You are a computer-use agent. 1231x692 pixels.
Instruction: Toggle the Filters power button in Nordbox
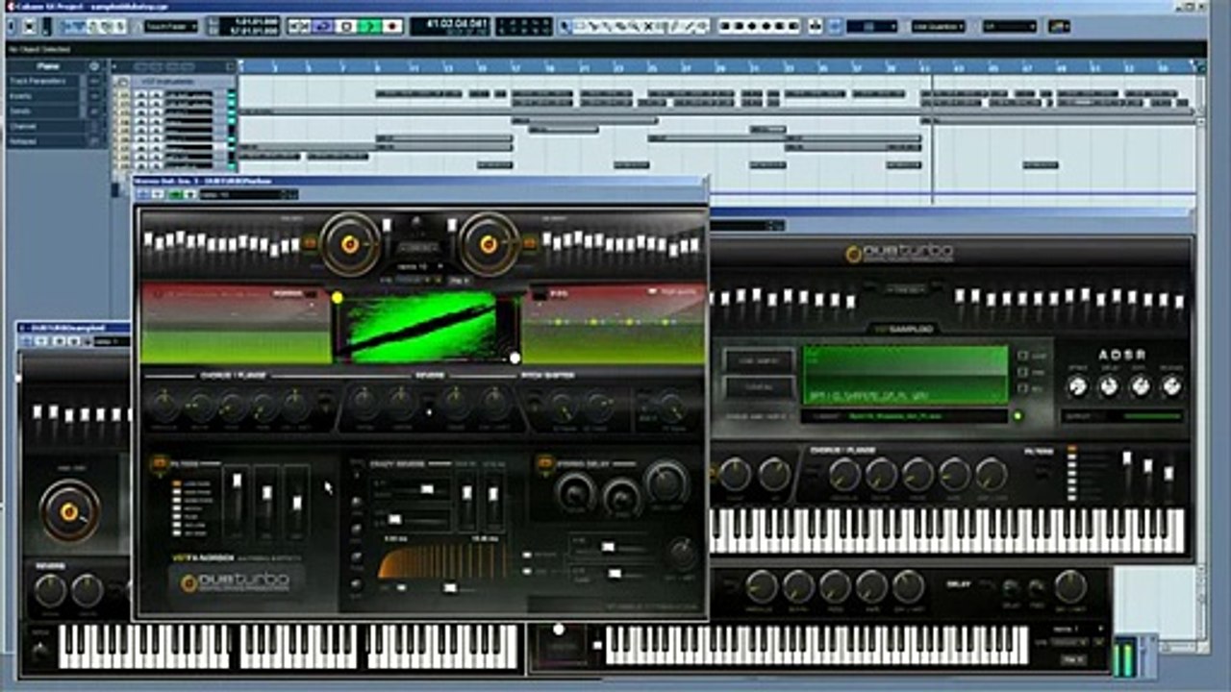pyautogui.click(x=159, y=465)
